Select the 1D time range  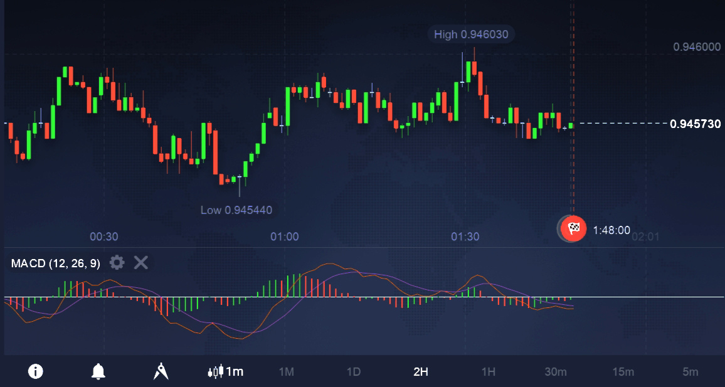[x=353, y=371]
